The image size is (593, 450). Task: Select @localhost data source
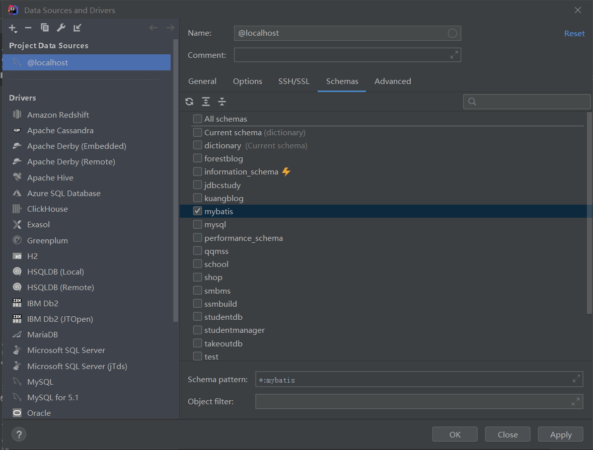[x=87, y=62]
